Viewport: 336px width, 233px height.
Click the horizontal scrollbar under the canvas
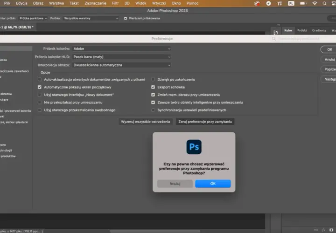click(x=155, y=231)
